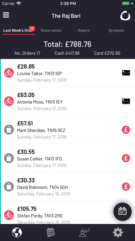Open the hamburger menu
Image resolution: width=135 pixels, height=241 pixels.
[6, 15]
